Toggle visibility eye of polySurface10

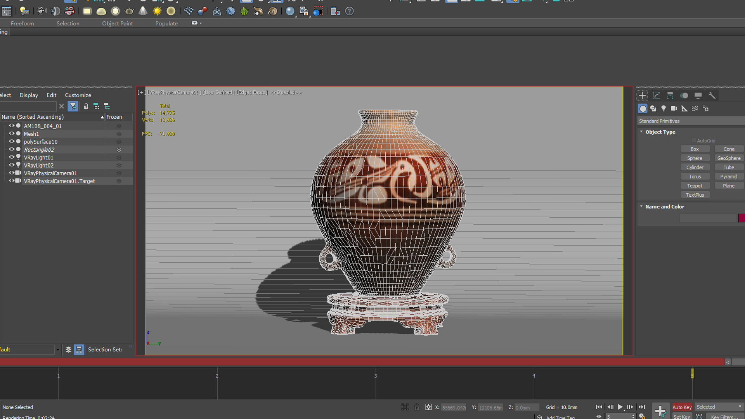pos(12,142)
